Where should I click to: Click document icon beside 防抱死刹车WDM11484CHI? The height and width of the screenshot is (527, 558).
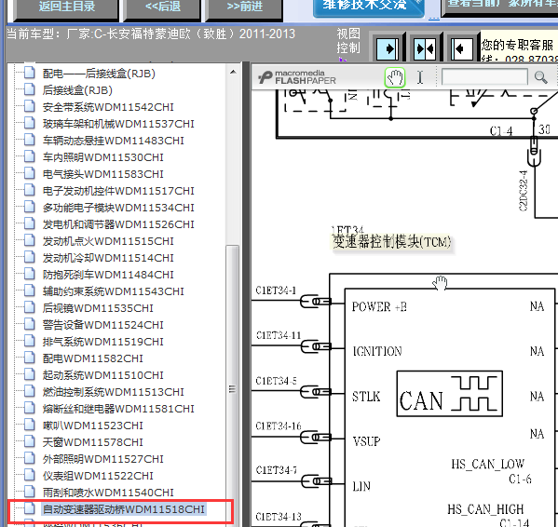[x=30, y=274]
